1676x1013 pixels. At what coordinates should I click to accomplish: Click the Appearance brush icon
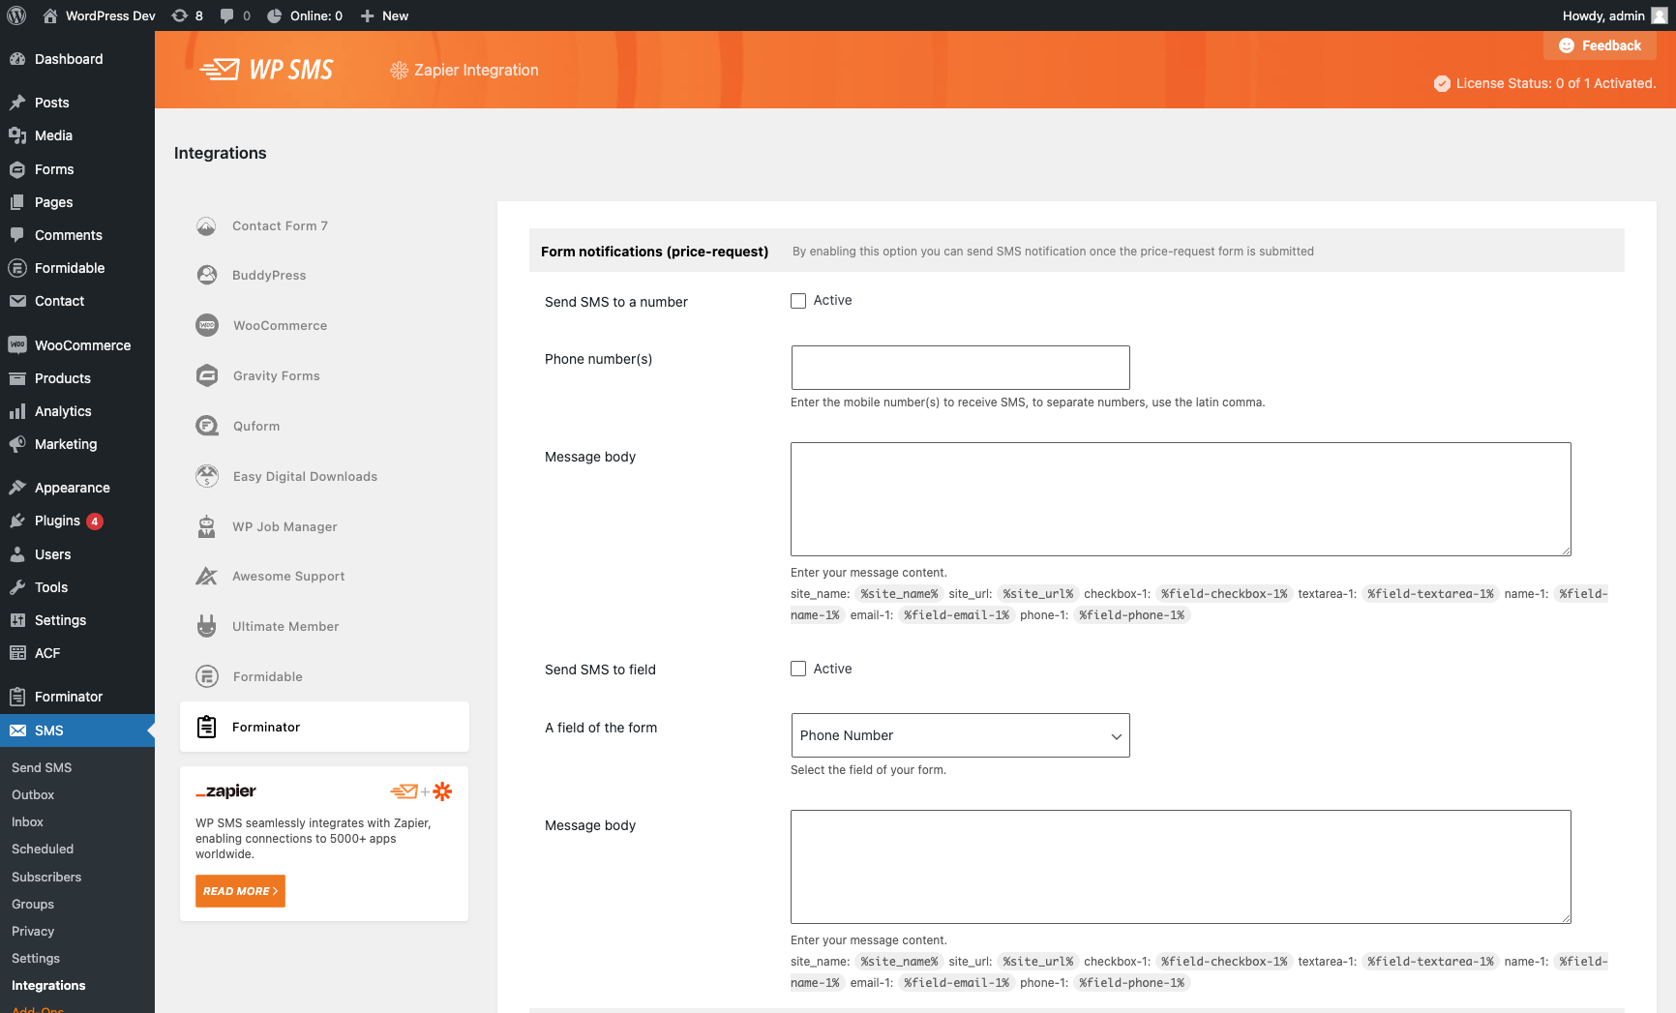click(17, 488)
